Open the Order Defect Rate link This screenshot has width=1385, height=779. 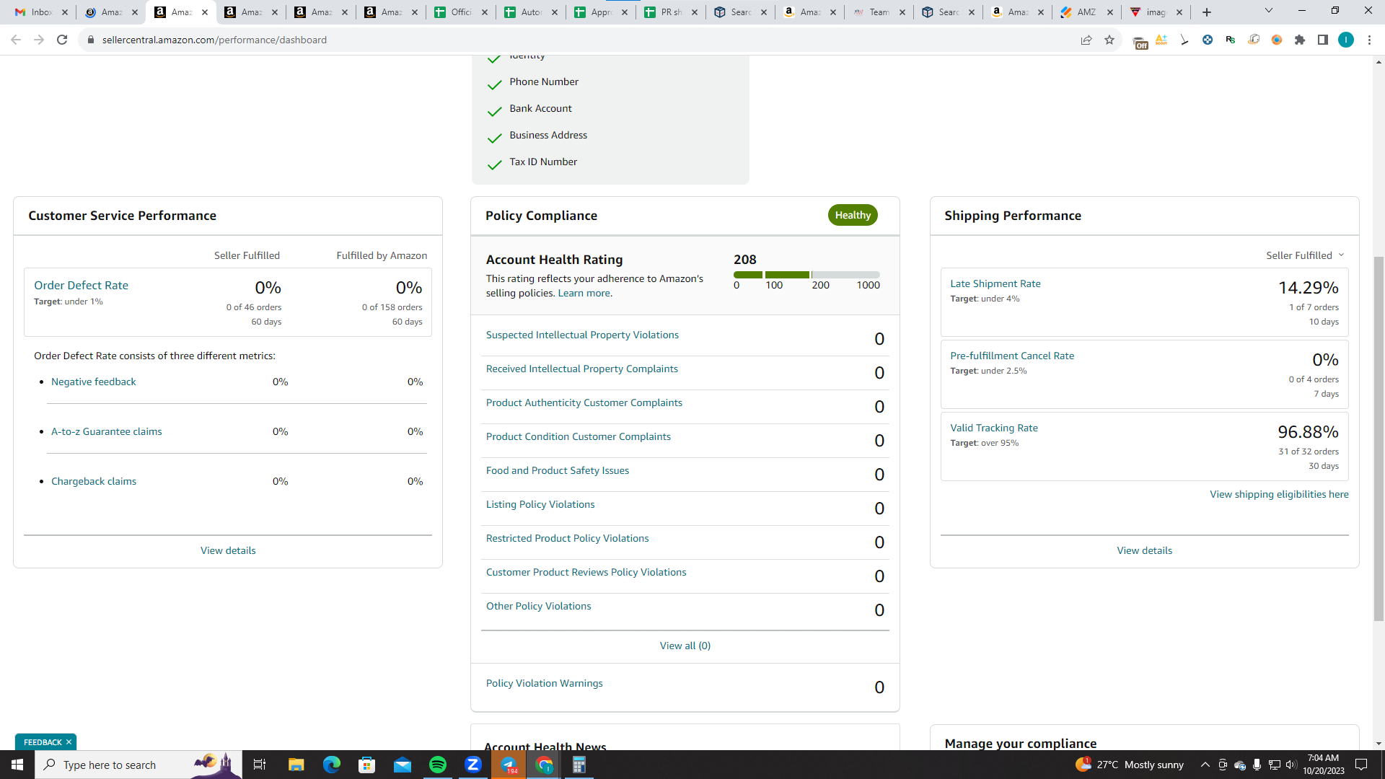[81, 286]
